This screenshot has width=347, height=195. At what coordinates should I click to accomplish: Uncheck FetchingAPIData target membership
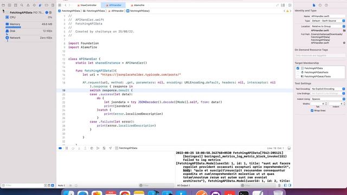[x=298, y=68]
